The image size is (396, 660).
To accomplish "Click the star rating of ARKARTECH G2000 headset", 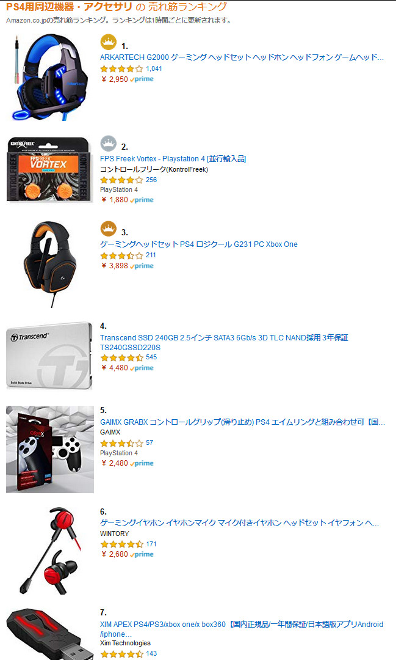I will tap(122, 68).
